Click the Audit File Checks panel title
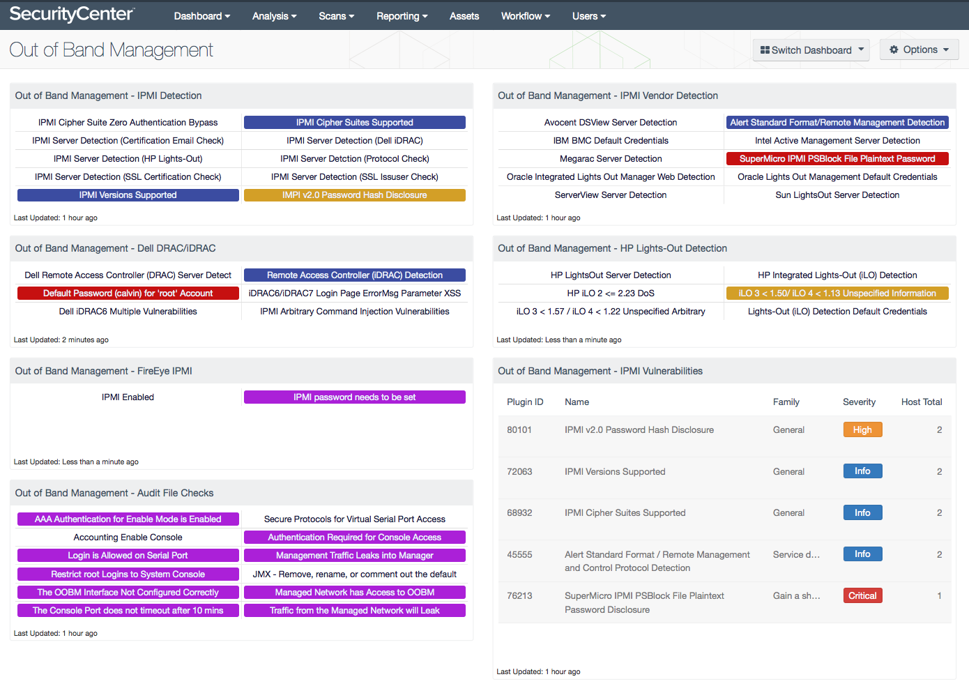Image resolution: width=969 pixels, height=693 pixels. click(114, 494)
